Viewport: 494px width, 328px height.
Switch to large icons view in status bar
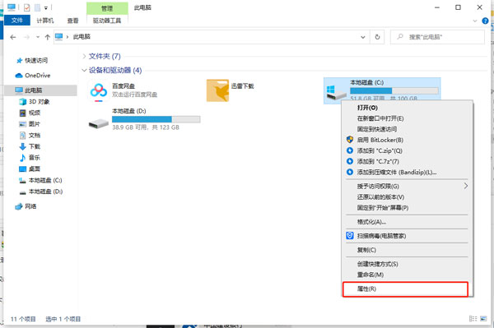coord(483,319)
